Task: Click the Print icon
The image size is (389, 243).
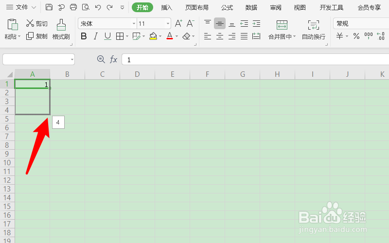Action: click(73, 7)
